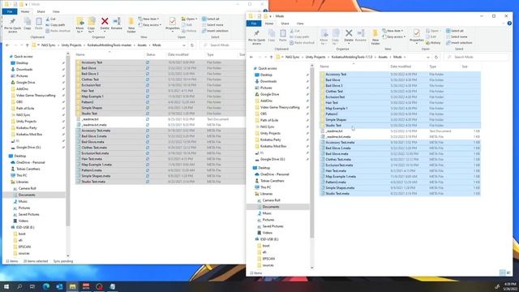519x292 pixels.
Task: Launch Microsoft Edge from the taskbar
Action: point(46,286)
